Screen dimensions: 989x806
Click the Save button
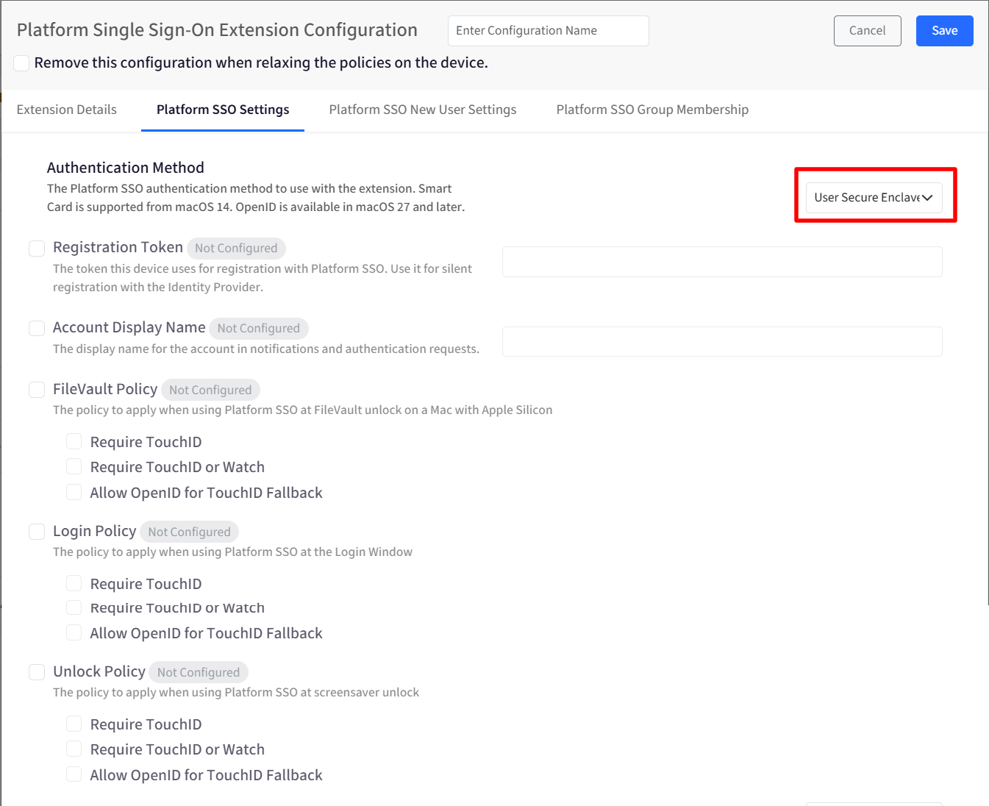945,31
